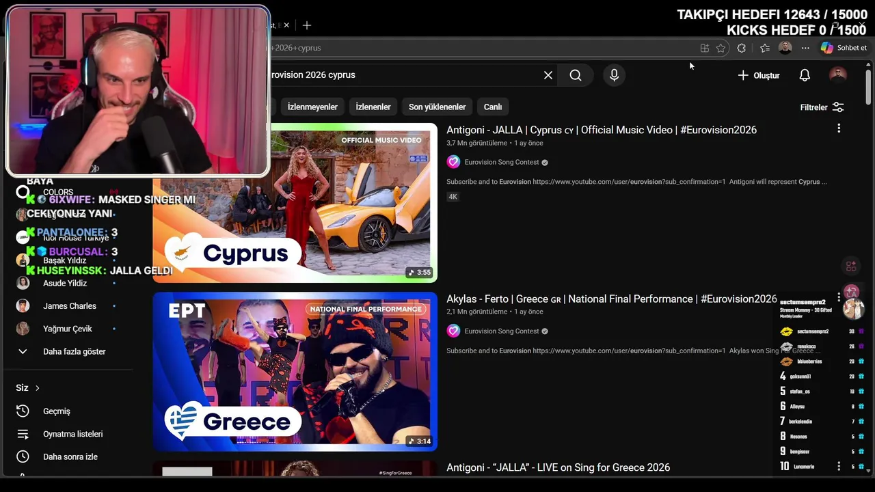Screen dimensions: 875x492
Task: Start voice search with microphone icon
Action: tap(614, 75)
